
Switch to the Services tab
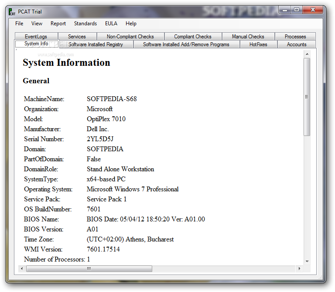point(77,37)
